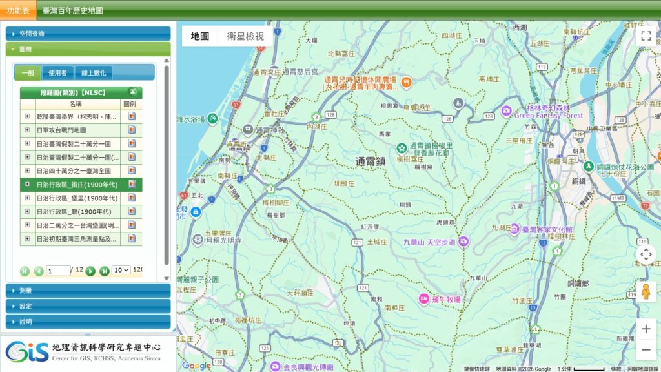Viewport: 661px width, 372px height.
Task: Open 功能表 menu
Action: pos(18,10)
